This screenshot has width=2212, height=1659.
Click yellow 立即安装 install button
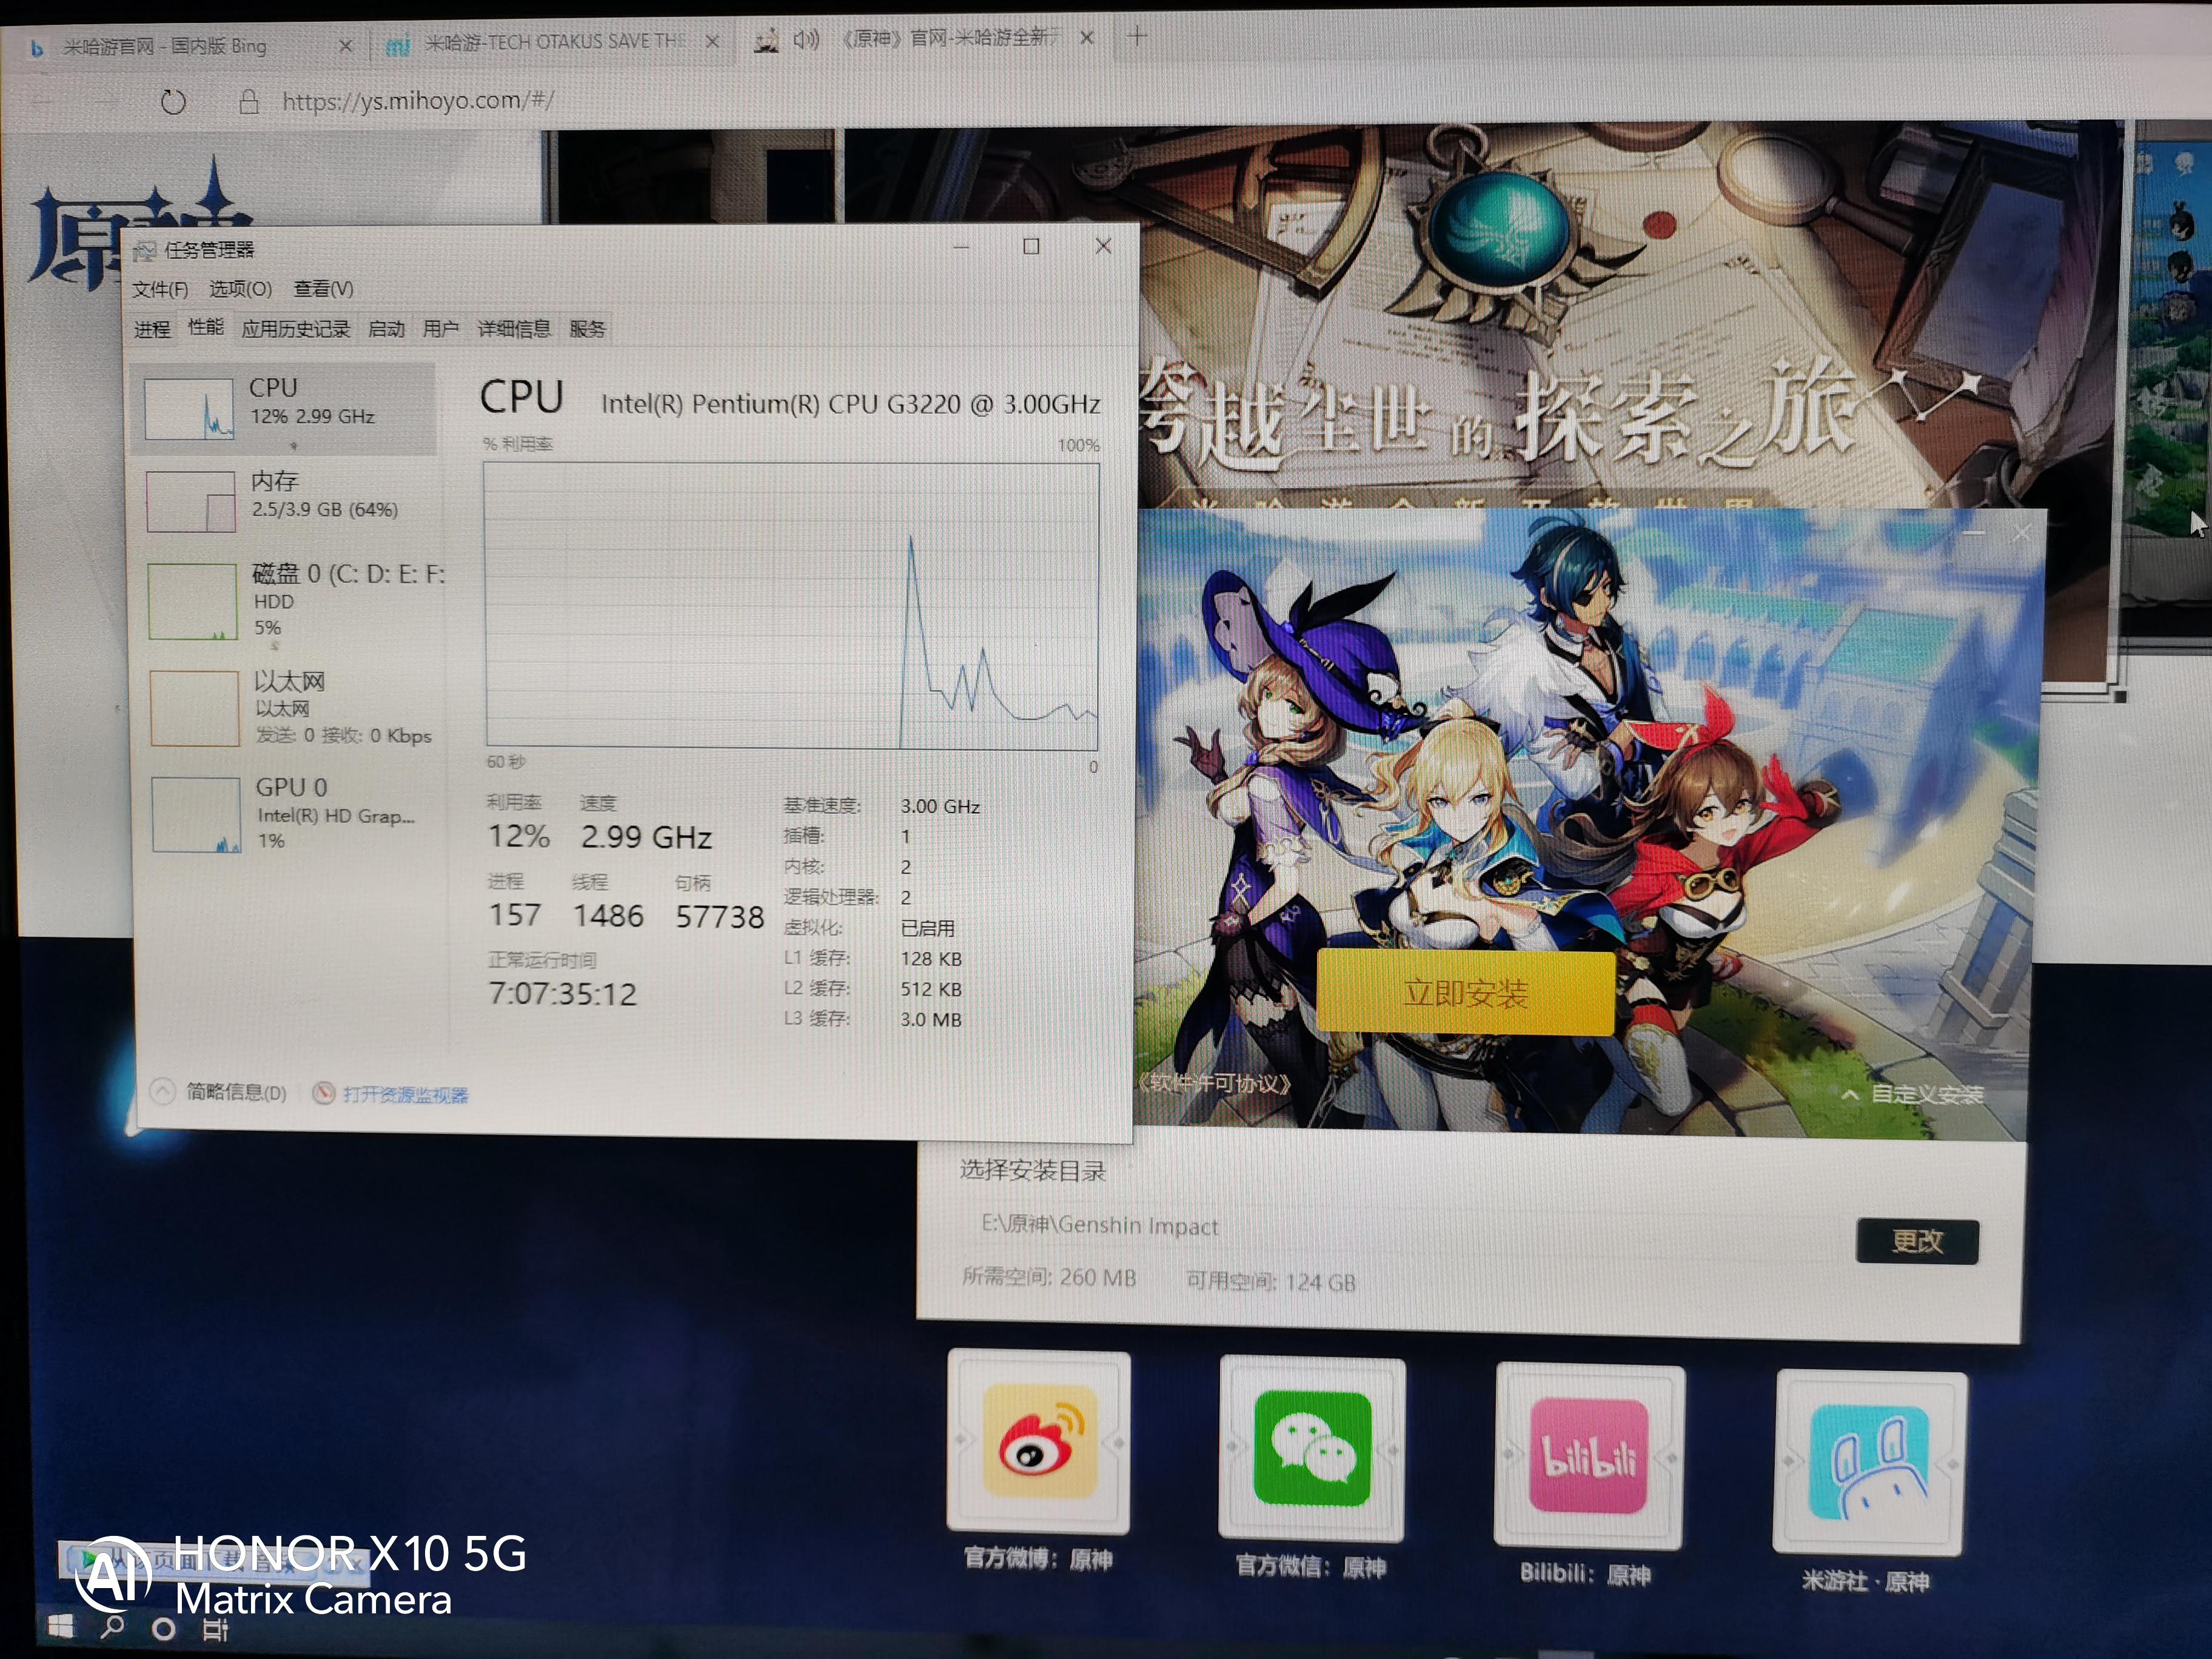point(1465,992)
